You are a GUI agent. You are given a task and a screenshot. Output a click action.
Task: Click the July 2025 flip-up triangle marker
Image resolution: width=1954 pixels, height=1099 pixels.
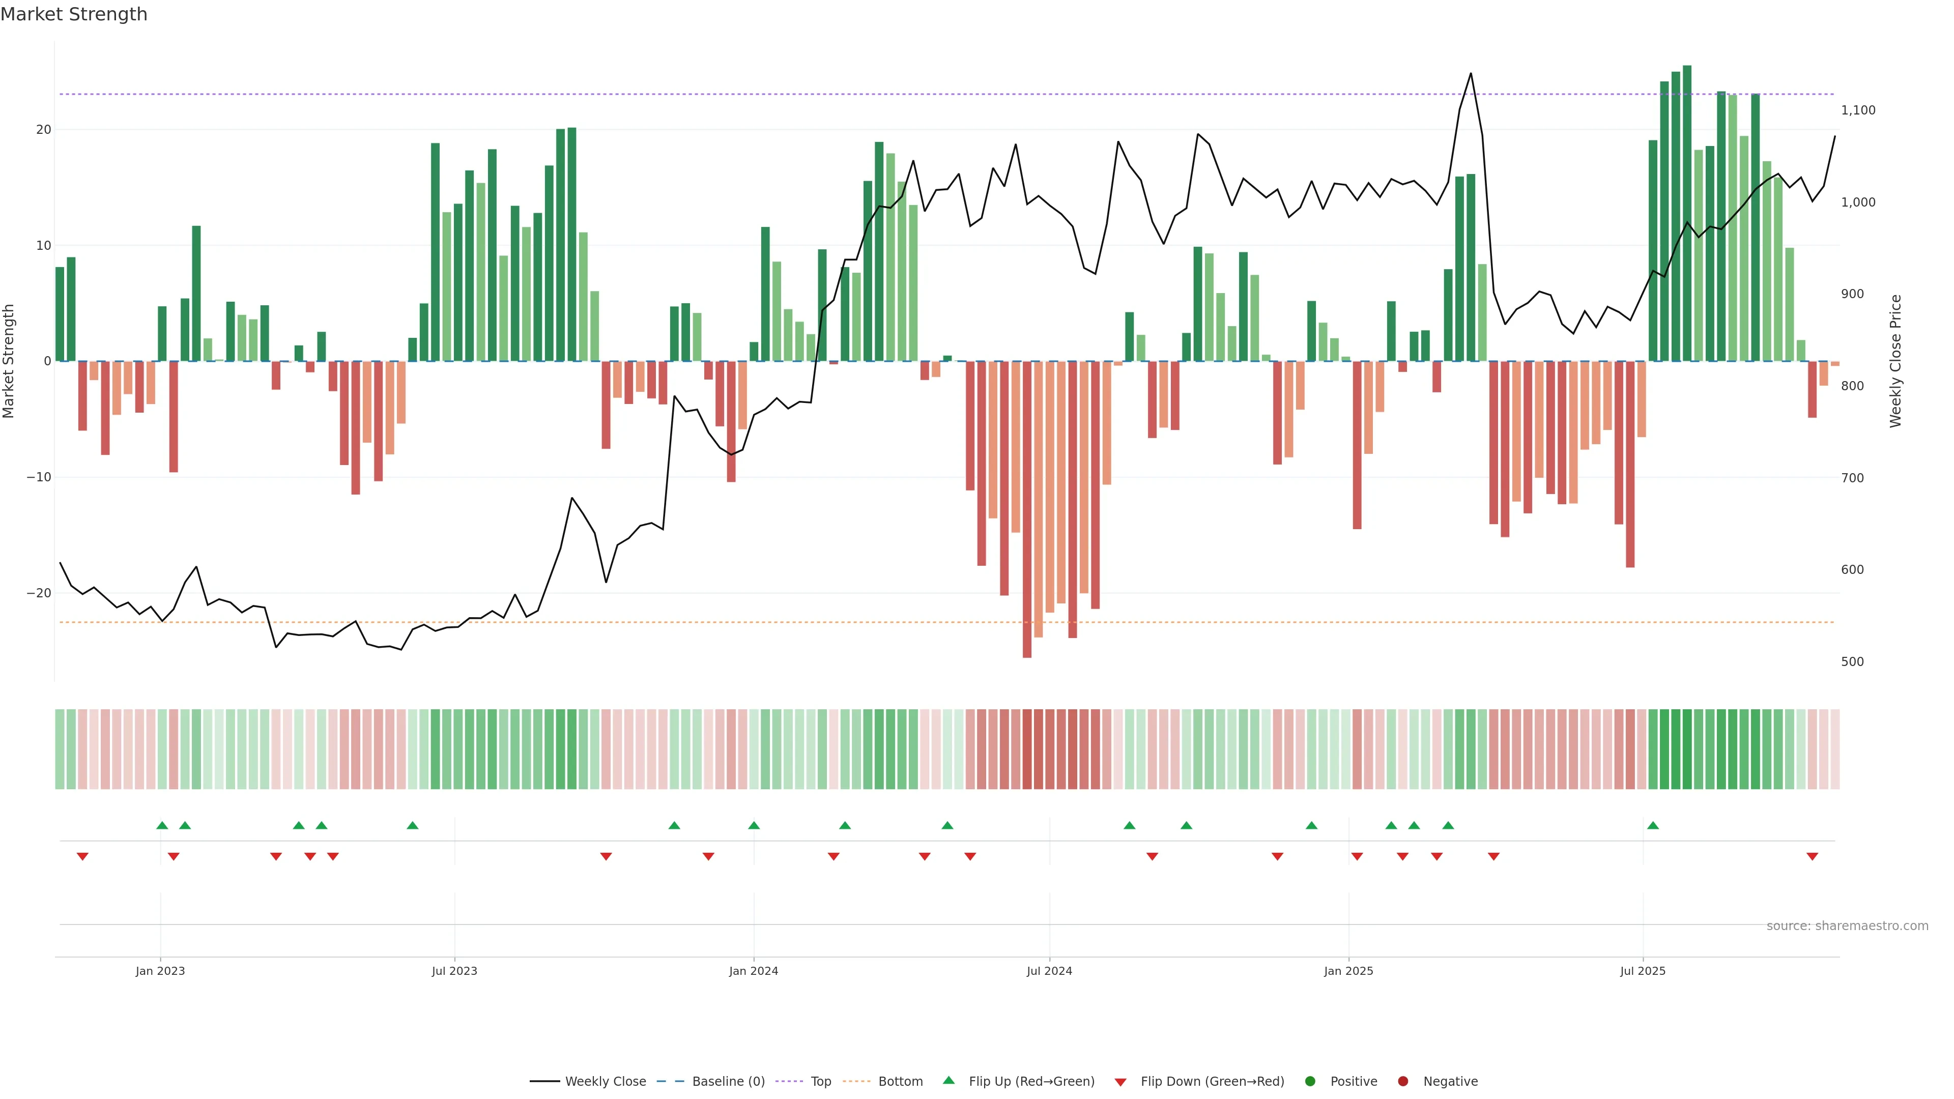[x=1653, y=825]
